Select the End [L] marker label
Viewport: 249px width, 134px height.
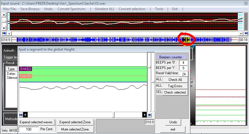click(25, 69)
